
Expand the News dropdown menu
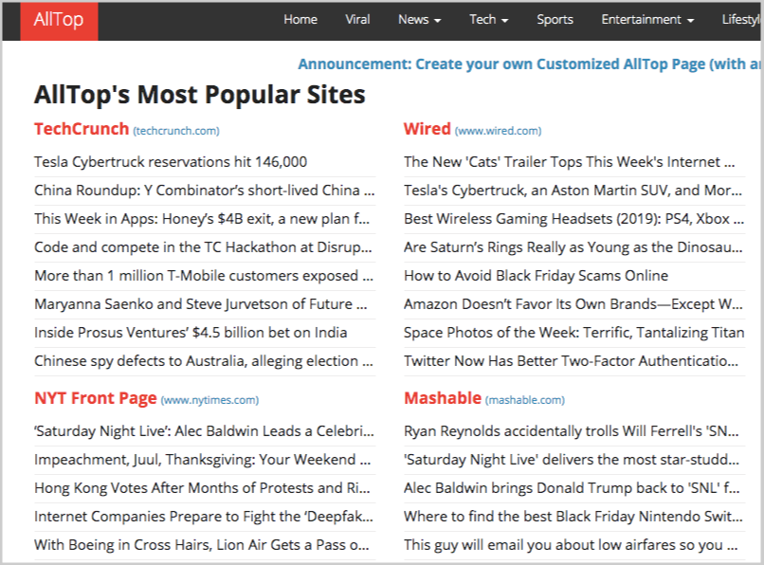point(420,20)
